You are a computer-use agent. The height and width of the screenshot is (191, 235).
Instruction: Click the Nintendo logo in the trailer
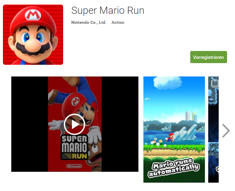tap(74, 166)
